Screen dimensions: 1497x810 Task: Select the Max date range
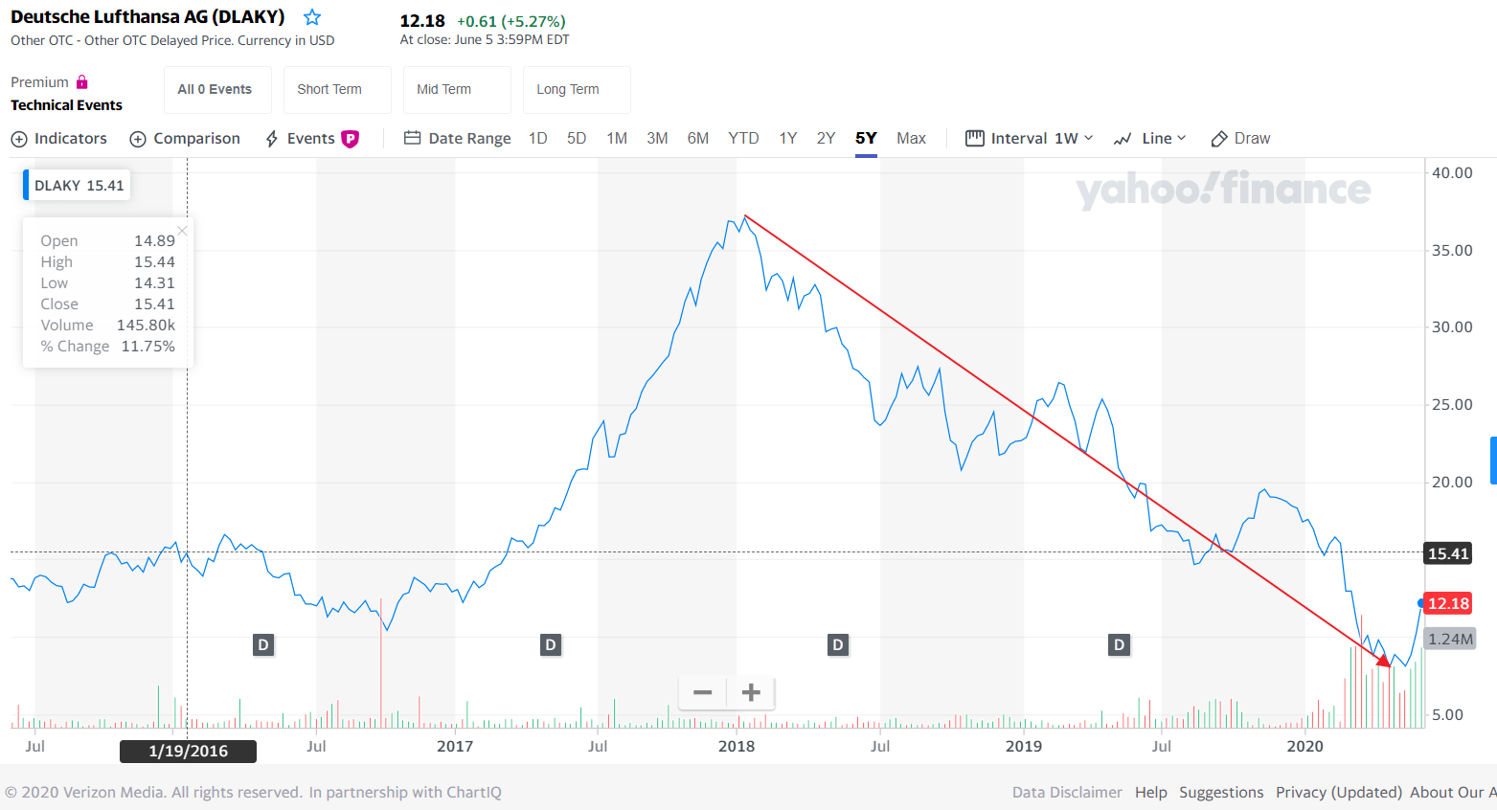(x=911, y=139)
